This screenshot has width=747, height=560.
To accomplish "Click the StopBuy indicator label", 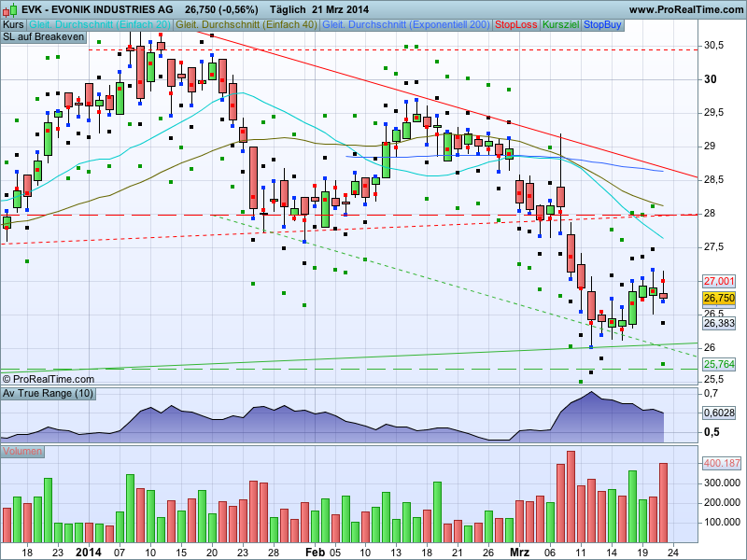I will click(x=602, y=25).
